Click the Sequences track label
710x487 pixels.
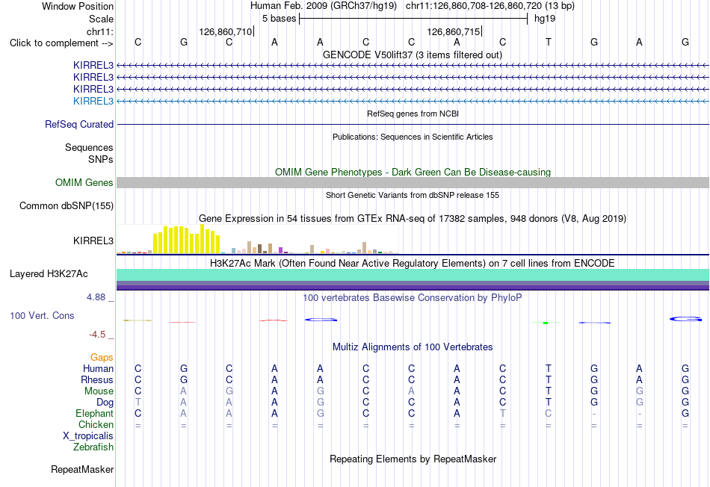click(x=89, y=148)
